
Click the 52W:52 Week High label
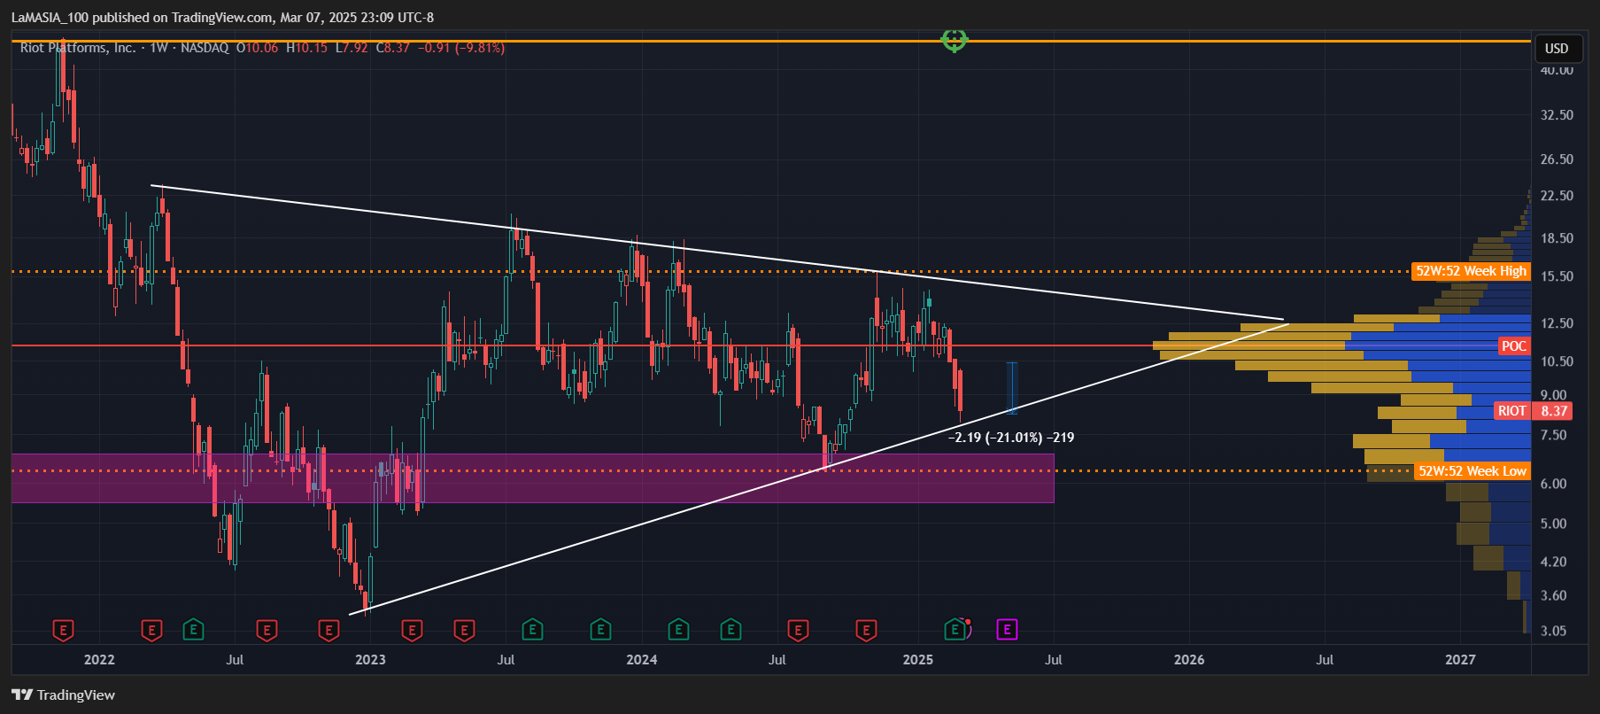coord(1471,271)
